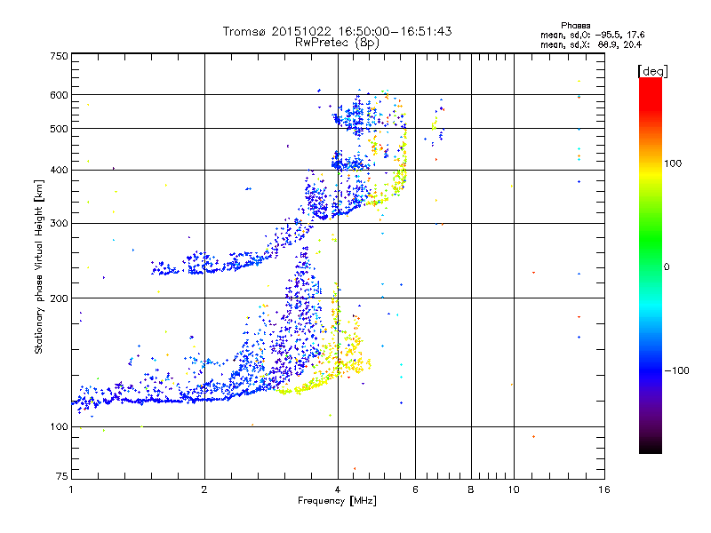Click y-axis tick label '75'
The width and height of the screenshot is (711, 533).
(62, 476)
